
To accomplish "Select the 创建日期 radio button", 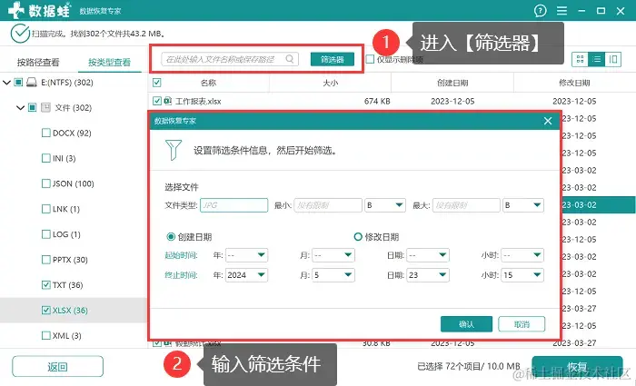I will 171,237.
